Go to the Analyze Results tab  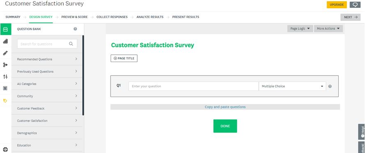(x=150, y=17)
